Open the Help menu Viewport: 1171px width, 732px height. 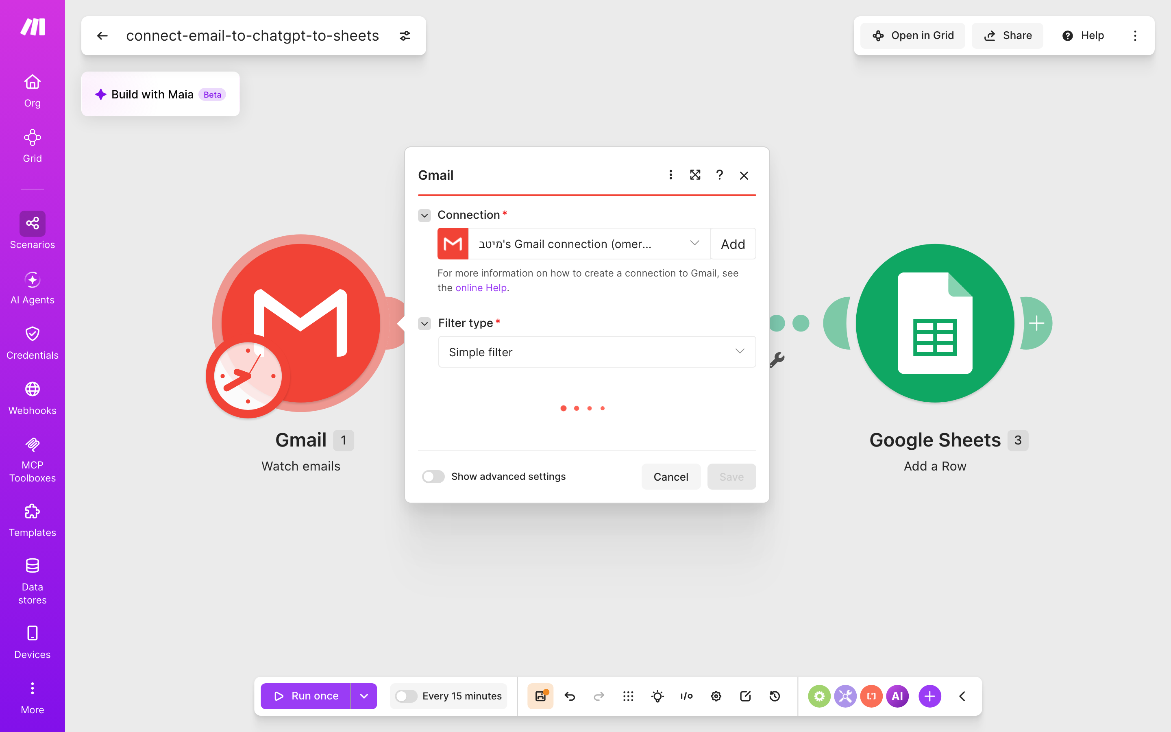point(1083,36)
